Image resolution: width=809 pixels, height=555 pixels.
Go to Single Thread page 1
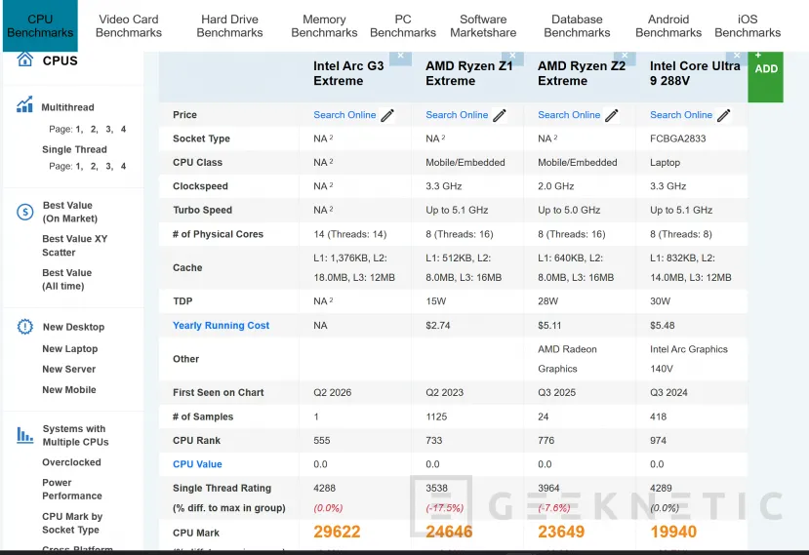click(x=79, y=167)
